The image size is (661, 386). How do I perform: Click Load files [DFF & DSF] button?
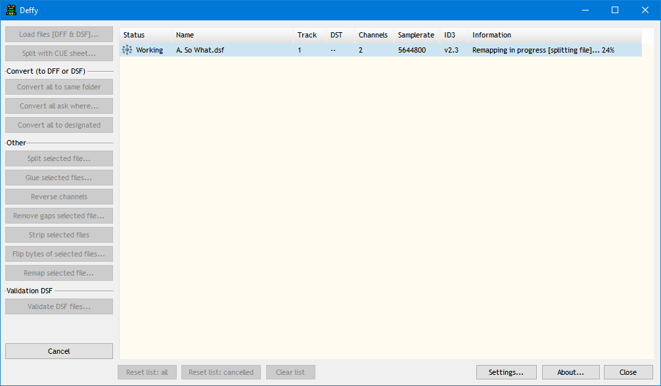point(59,34)
